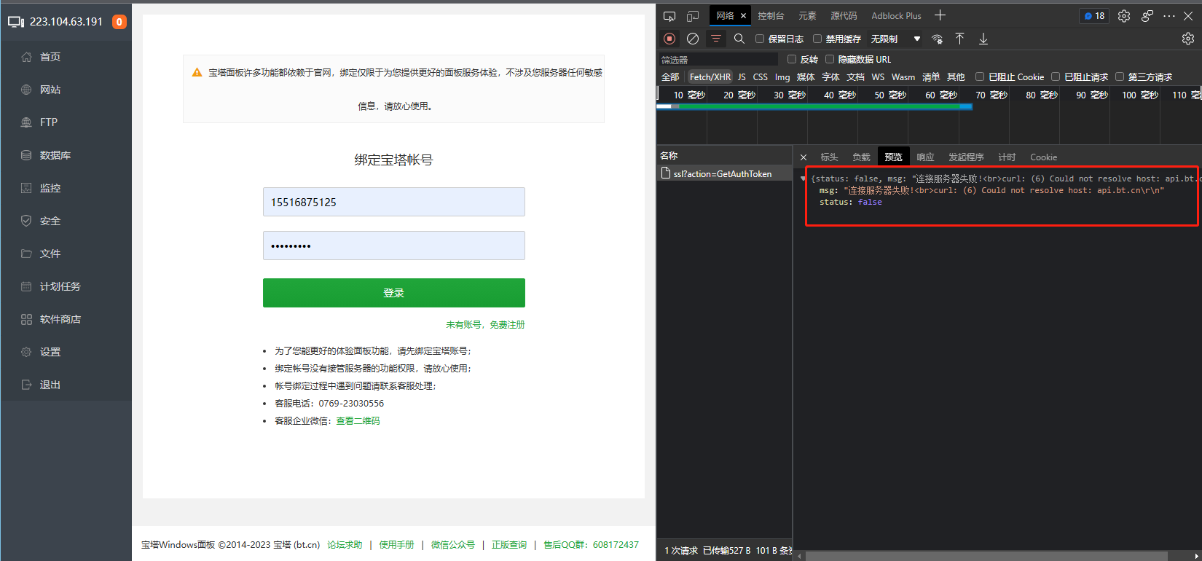The image size is (1202, 561).
Task: Open the 查看二维码 link
Action: point(358,421)
